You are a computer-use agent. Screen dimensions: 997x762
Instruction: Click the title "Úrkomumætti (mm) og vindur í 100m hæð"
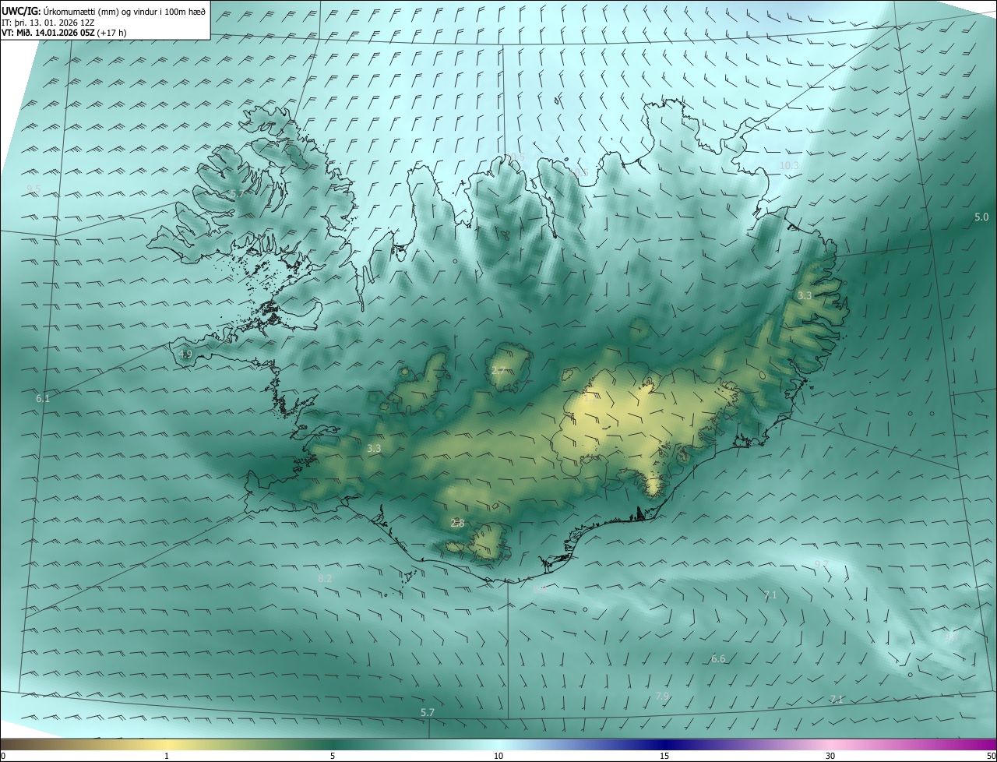click(x=124, y=11)
